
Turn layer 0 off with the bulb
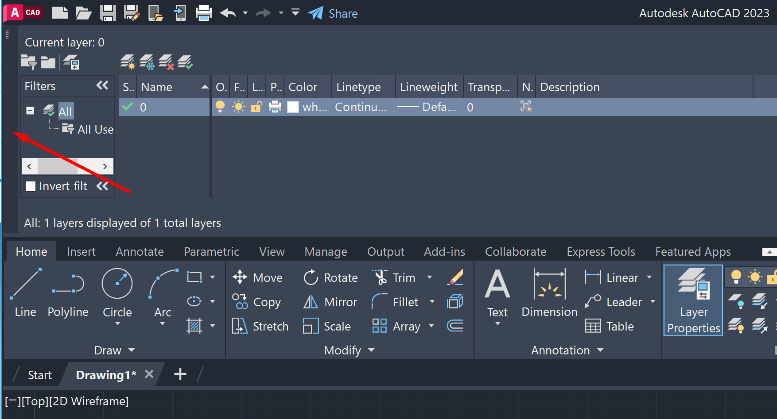(220, 107)
